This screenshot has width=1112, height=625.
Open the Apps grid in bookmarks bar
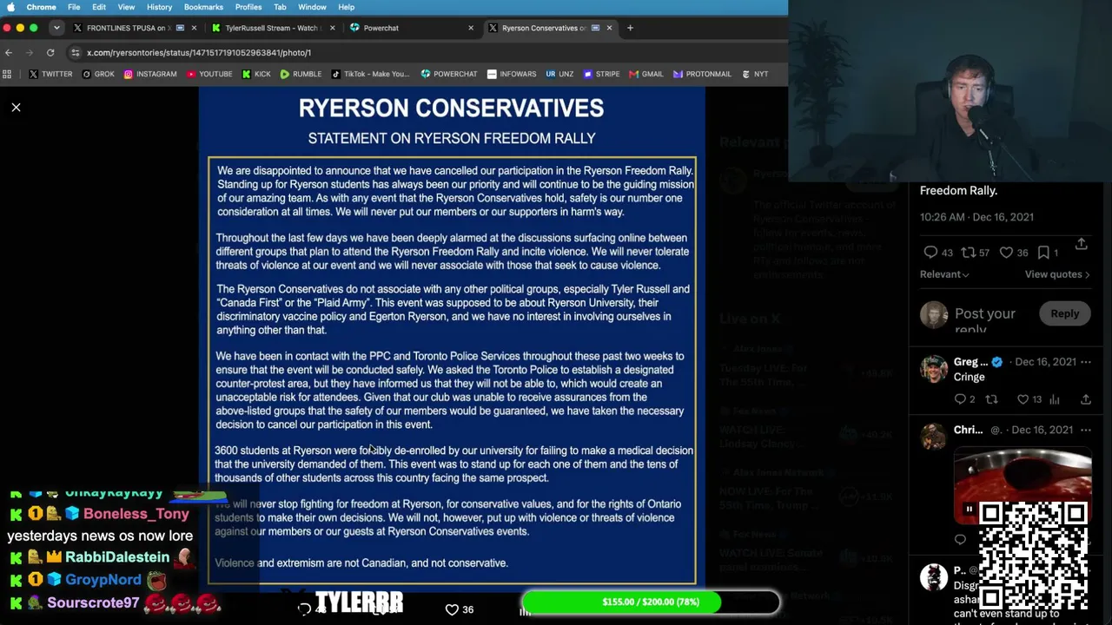tap(8, 74)
